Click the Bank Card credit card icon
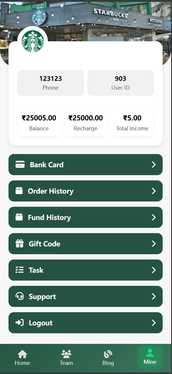This screenshot has height=374, width=172. (x=20, y=165)
